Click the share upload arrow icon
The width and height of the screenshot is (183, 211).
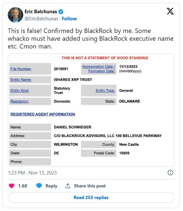[x=68, y=186]
